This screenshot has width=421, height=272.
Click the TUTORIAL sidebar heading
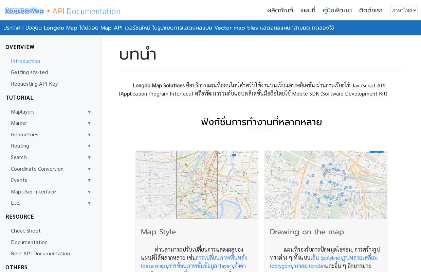(x=20, y=98)
